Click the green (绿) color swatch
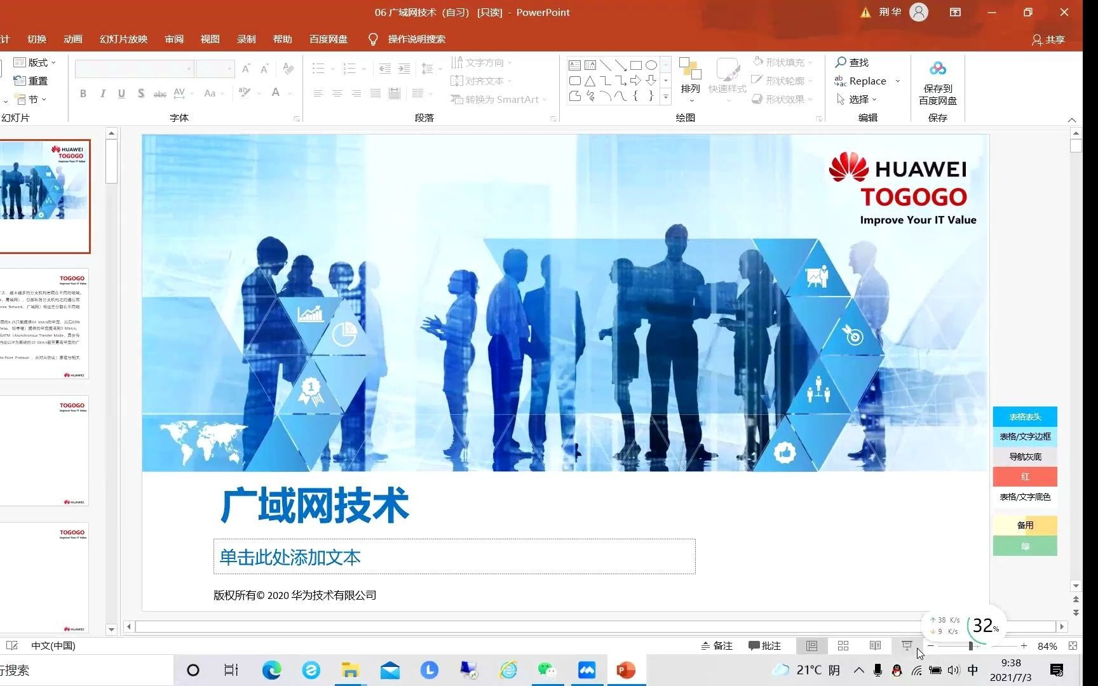1098x686 pixels. pyautogui.click(x=1025, y=546)
